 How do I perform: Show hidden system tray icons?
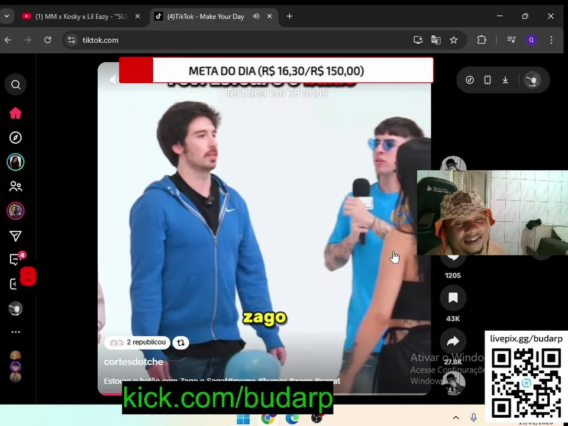click(456, 418)
